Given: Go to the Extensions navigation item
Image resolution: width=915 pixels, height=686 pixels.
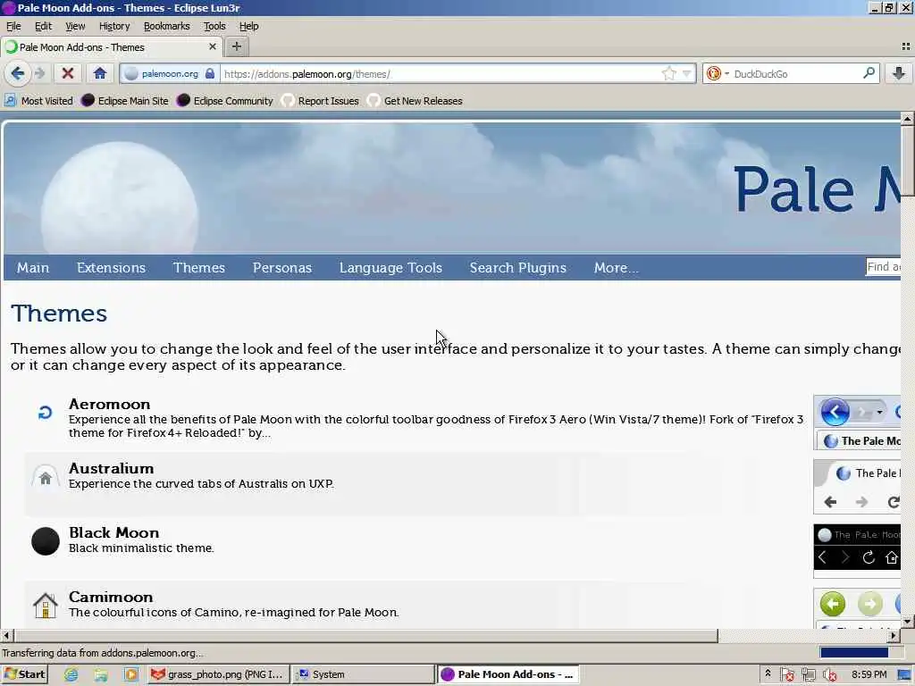Looking at the screenshot, I should tap(111, 268).
